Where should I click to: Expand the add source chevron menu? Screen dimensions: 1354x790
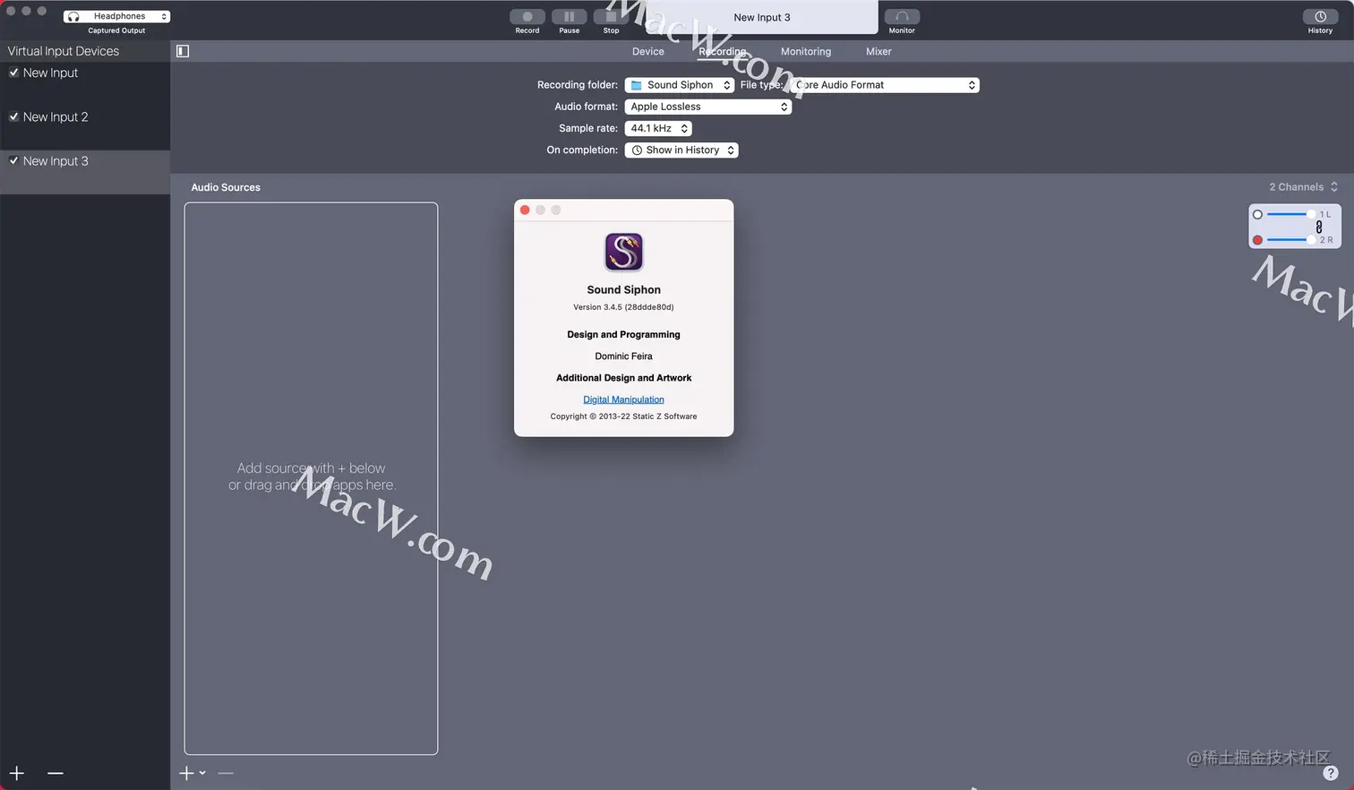[202, 773]
